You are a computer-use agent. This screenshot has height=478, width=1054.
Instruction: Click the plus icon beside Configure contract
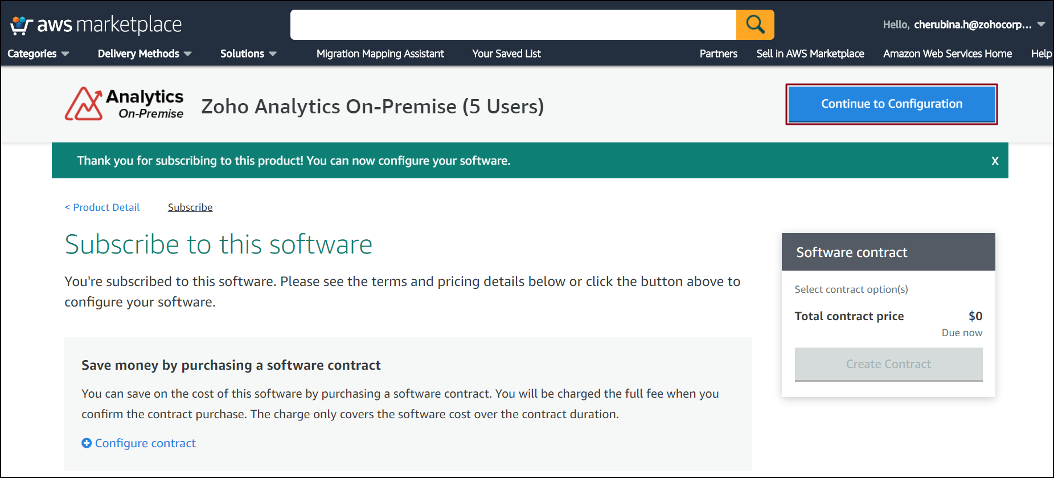tap(87, 443)
